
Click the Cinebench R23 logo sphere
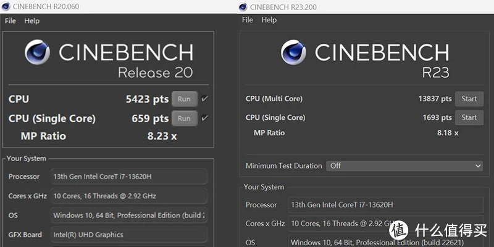point(293,52)
